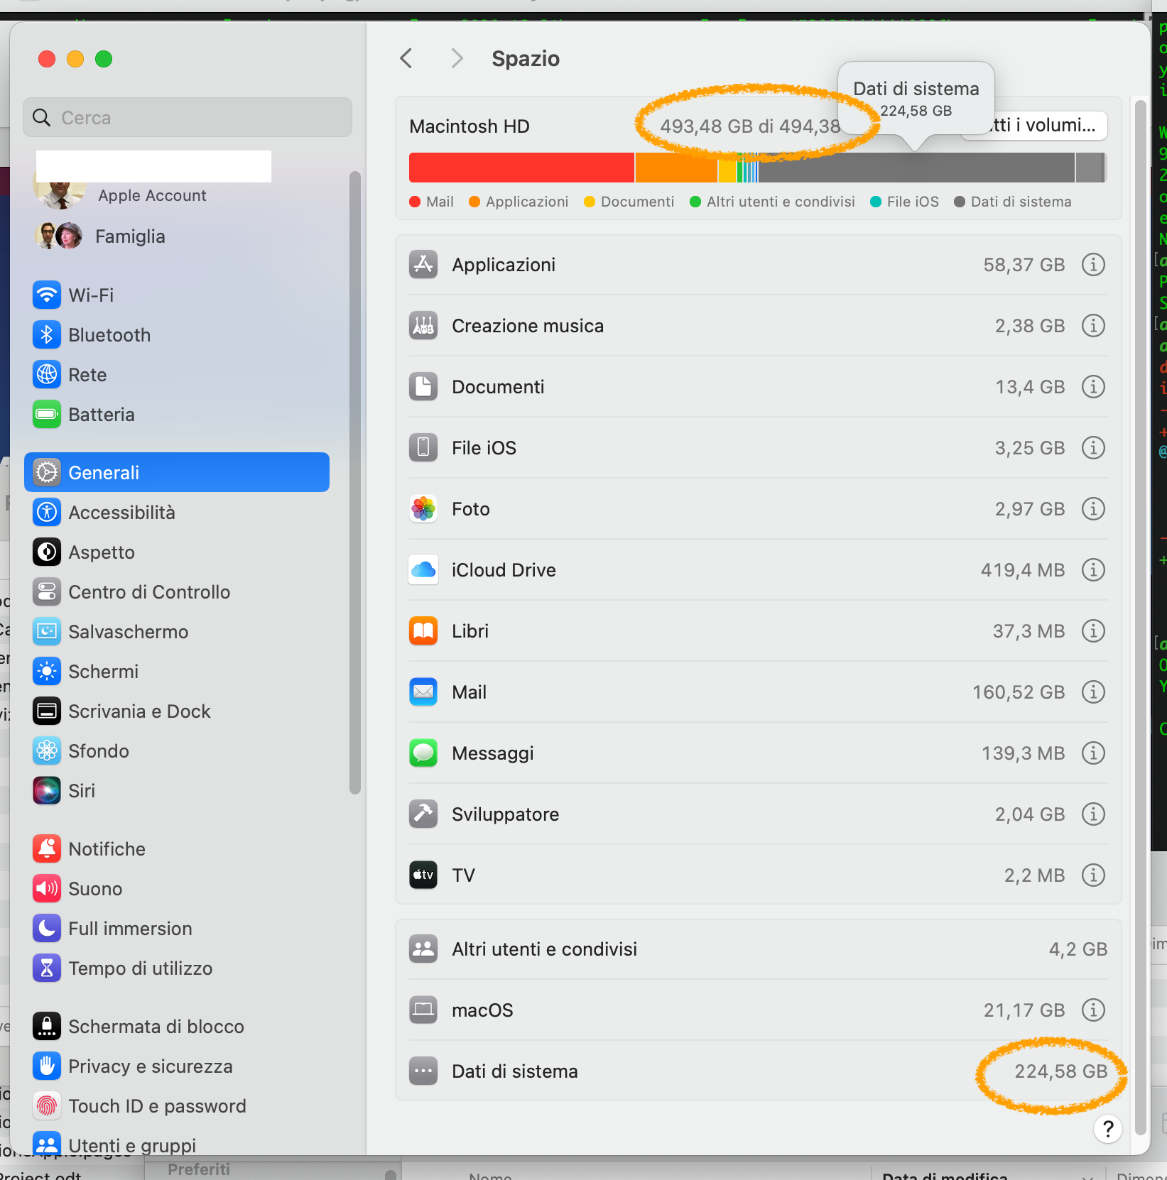Open the Siri settings label

[x=82, y=791]
